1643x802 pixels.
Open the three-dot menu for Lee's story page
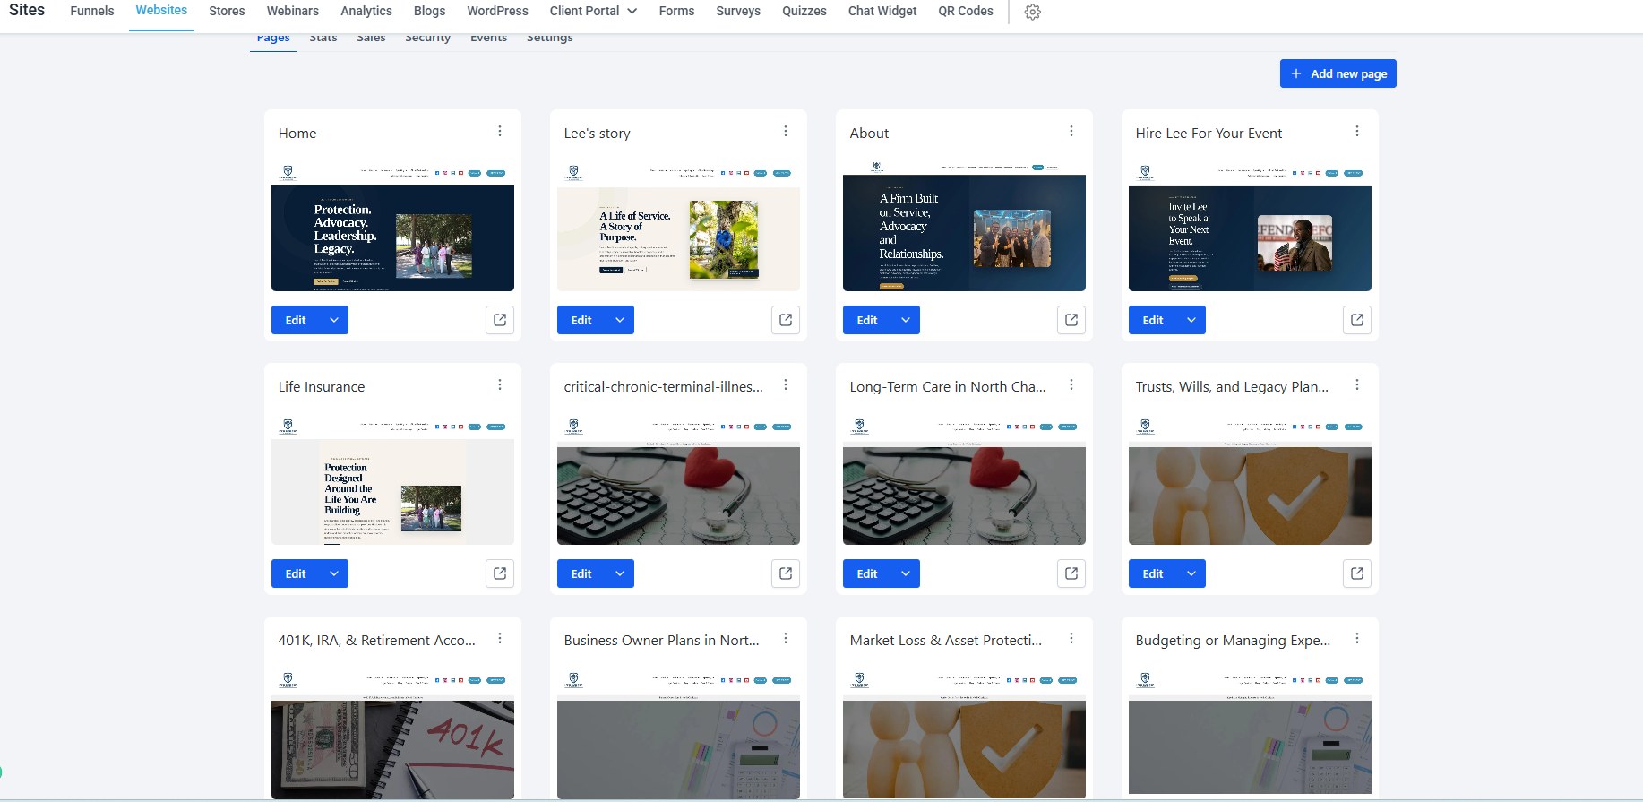click(786, 131)
